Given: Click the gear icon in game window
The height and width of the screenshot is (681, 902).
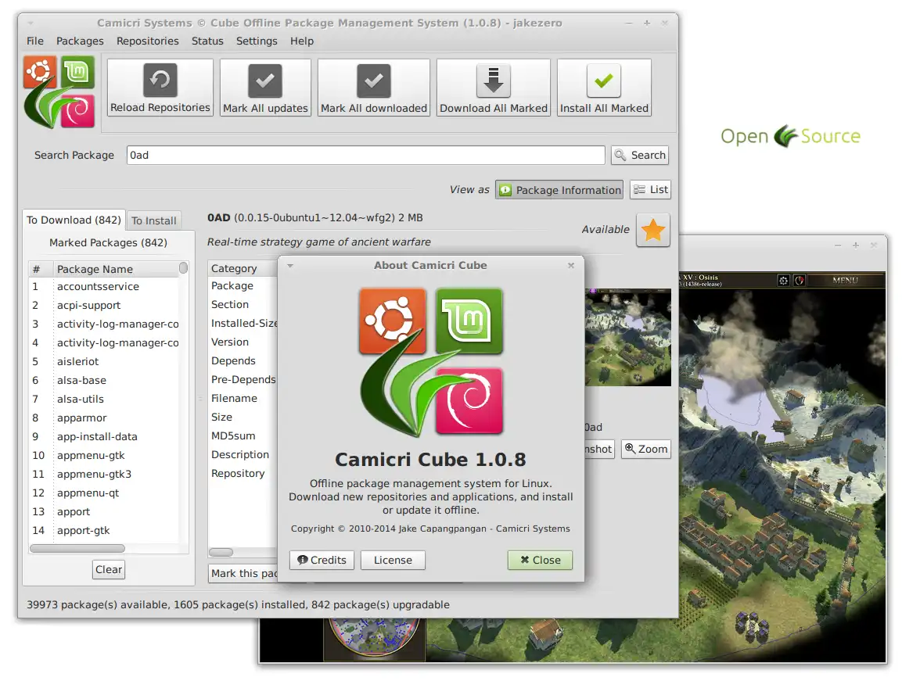Looking at the screenshot, I should (x=784, y=281).
